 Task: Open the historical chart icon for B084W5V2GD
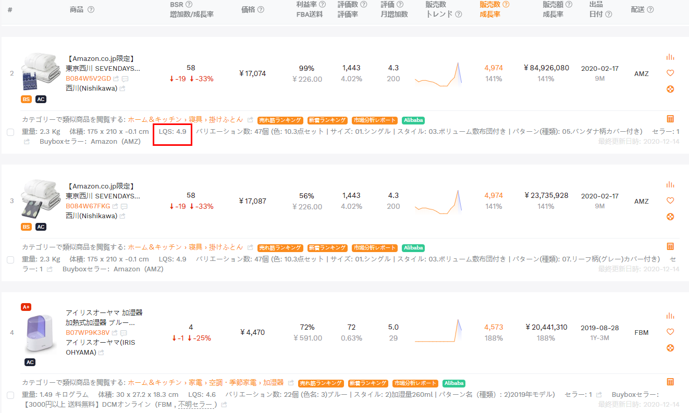670,57
